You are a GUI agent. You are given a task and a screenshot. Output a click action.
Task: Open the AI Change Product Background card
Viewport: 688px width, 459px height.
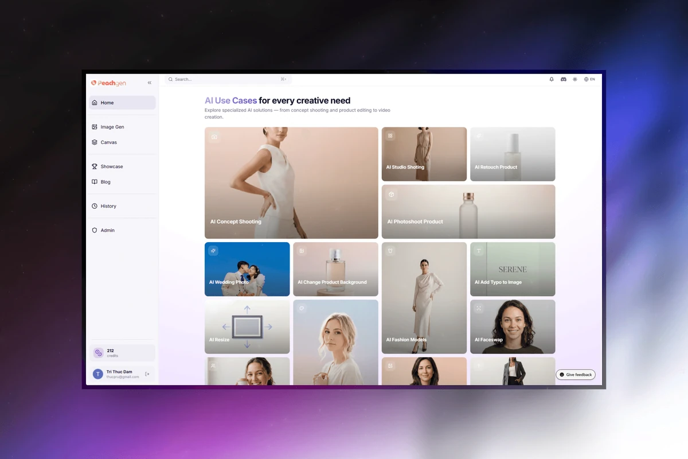point(335,269)
